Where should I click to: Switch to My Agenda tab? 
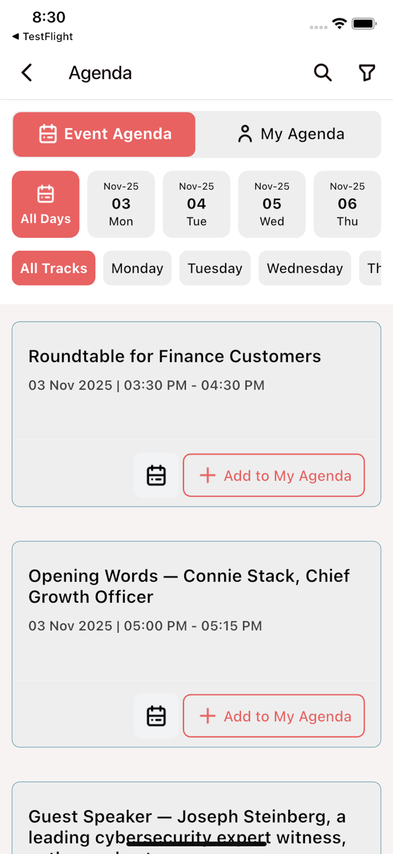click(290, 134)
